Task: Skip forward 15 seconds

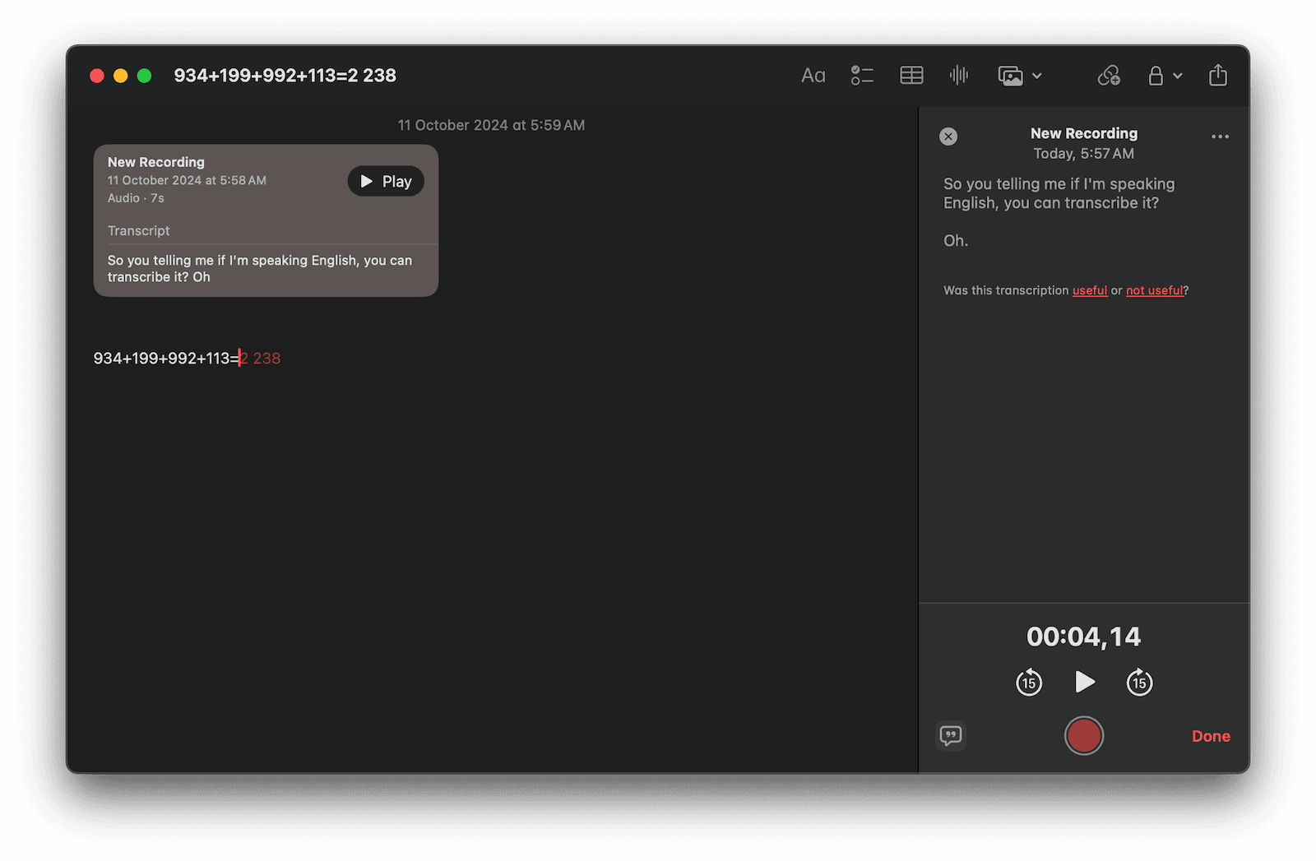Action: (1139, 682)
